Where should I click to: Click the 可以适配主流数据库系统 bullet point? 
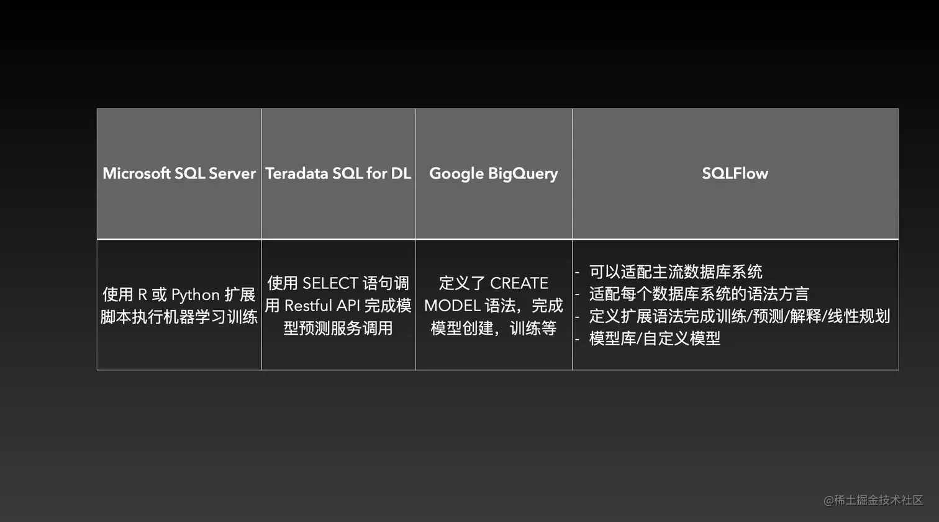point(677,272)
